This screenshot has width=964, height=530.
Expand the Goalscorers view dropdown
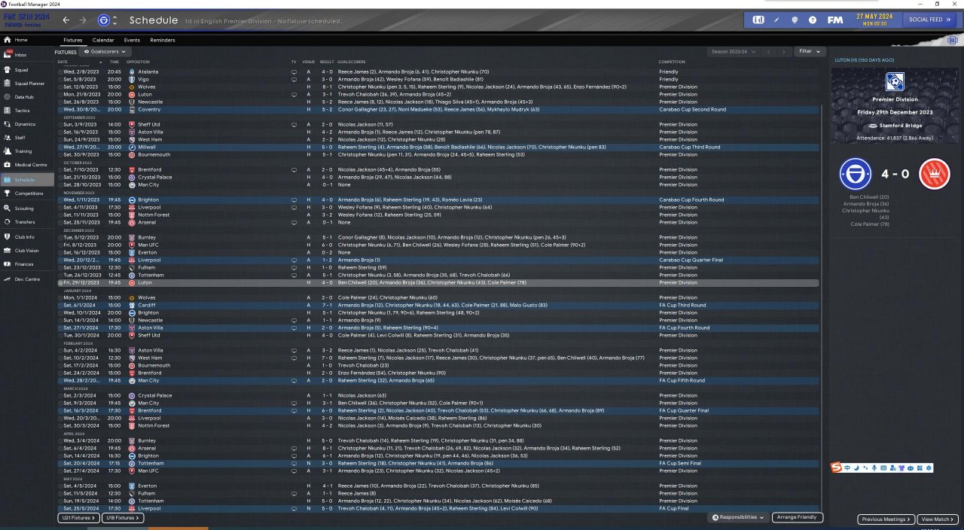(x=105, y=51)
